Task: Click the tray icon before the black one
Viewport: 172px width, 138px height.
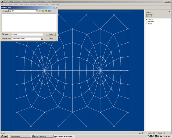Action: point(158,136)
